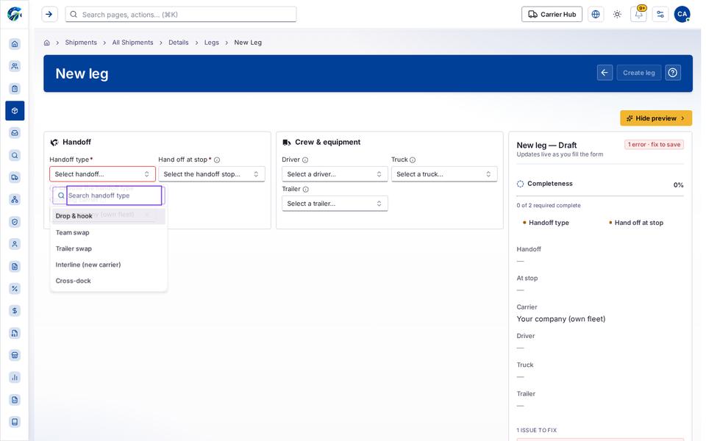The height and width of the screenshot is (441, 706).
Task: Open the inbox tray icon in sidebar
Action: (x=15, y=133)
